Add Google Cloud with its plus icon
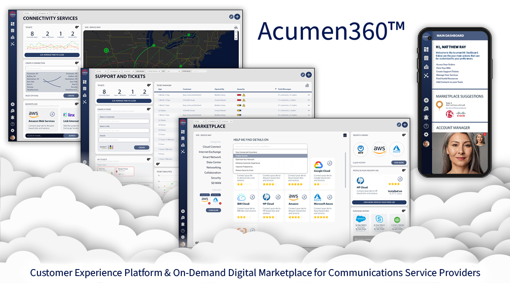This screenshot has height=283, width=510. point(330,163)
